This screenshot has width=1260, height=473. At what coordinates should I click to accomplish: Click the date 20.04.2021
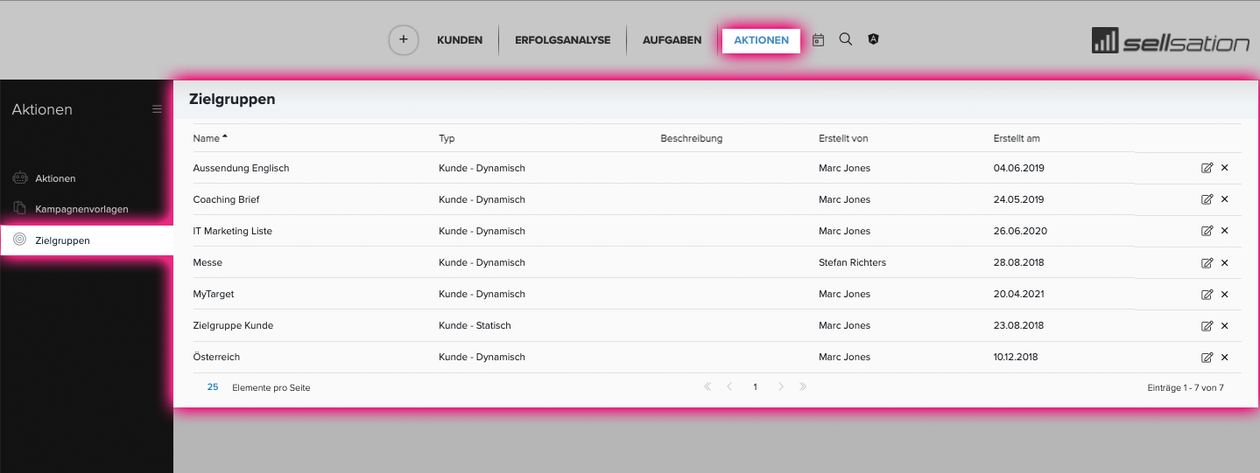point(1019,294)
